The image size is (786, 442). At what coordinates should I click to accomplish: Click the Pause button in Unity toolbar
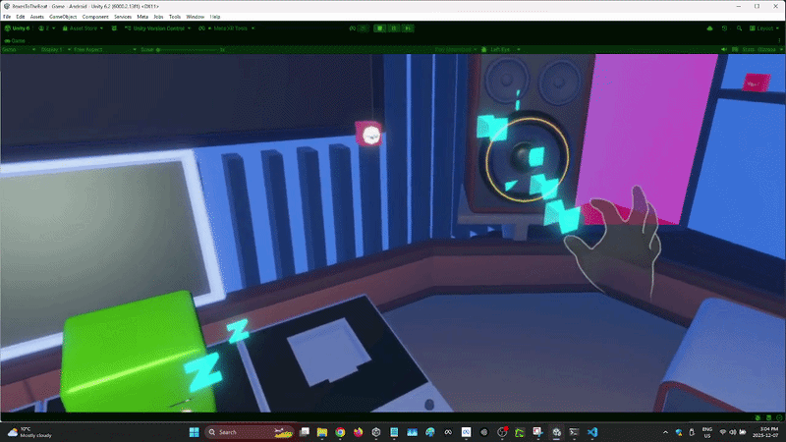click(x=393, y=28)
